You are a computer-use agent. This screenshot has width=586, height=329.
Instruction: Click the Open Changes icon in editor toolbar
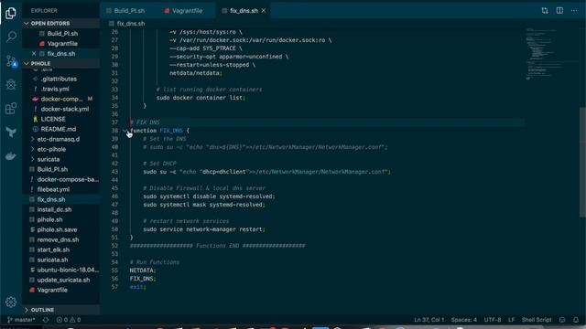[x=545, y=11]
